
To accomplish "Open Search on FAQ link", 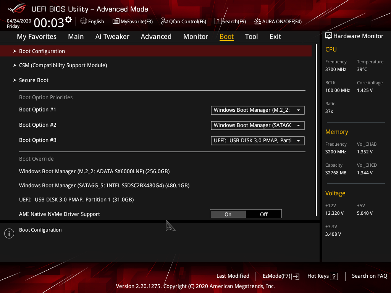I will click(369, 276).
